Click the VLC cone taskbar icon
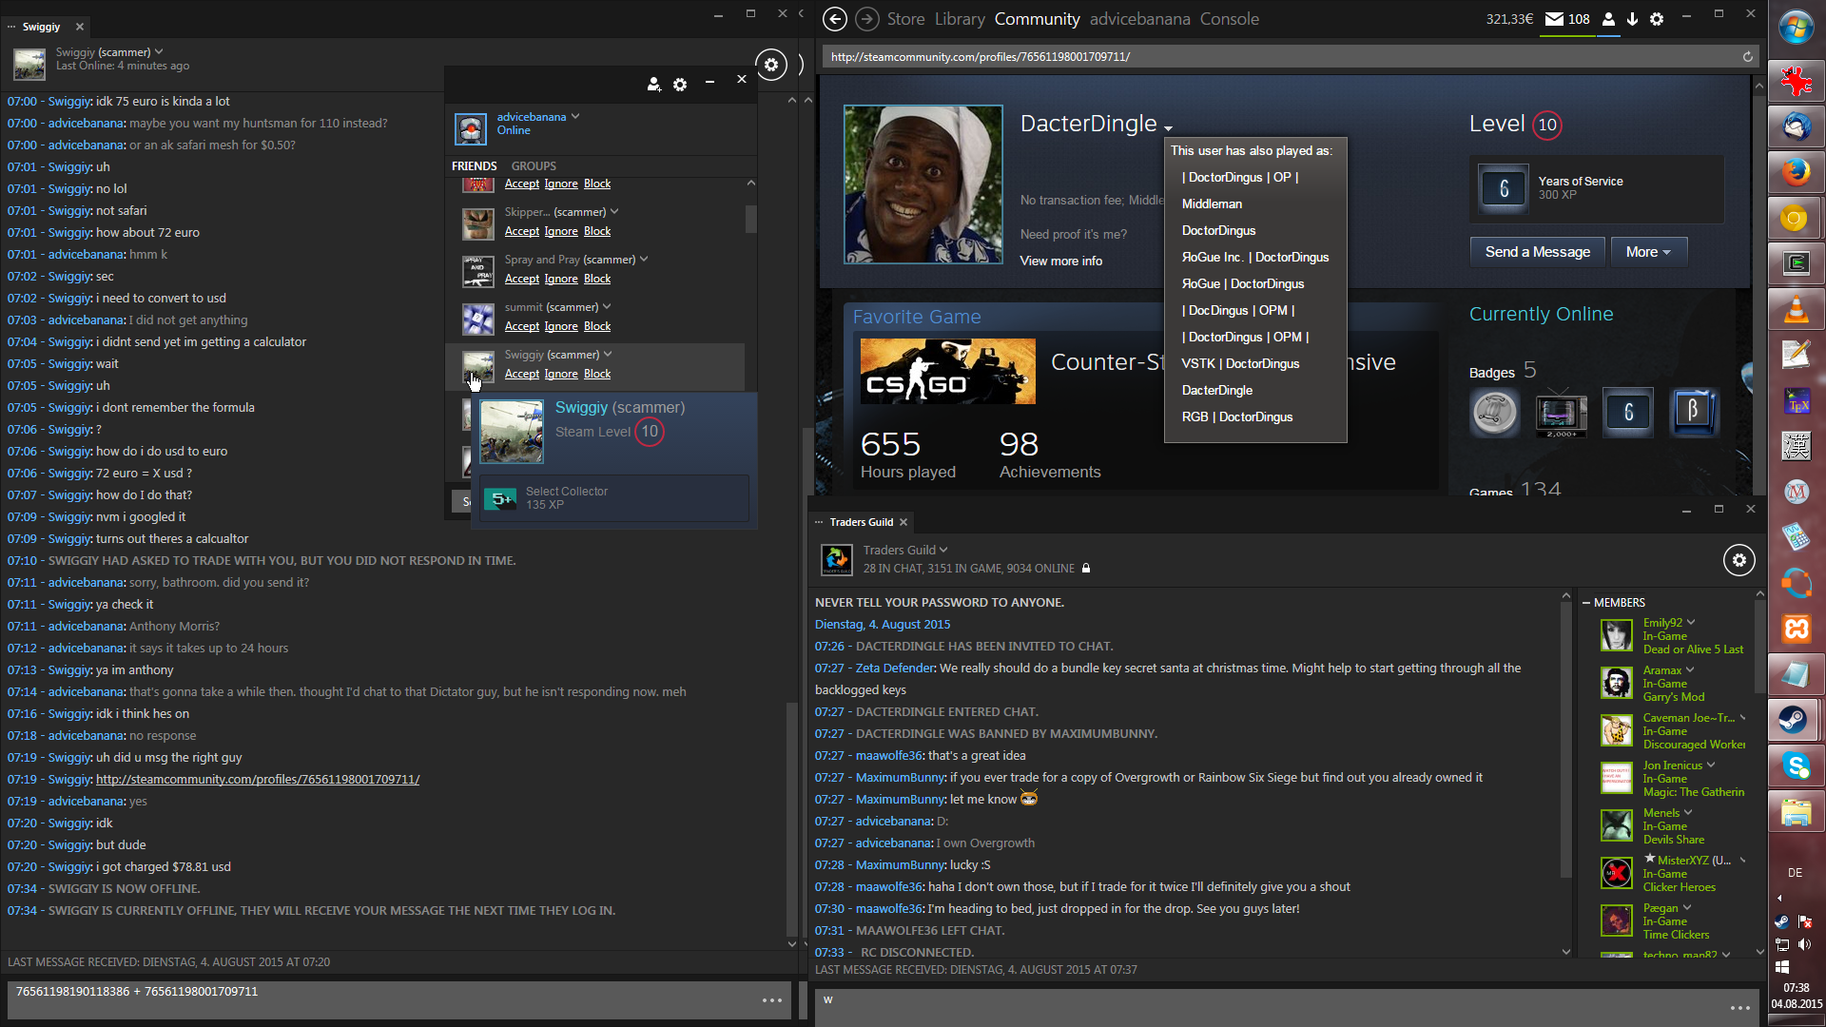Screen dimensions: 1826x1027 point(1796,309)
